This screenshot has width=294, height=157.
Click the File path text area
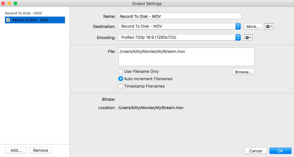click(186, 57)
